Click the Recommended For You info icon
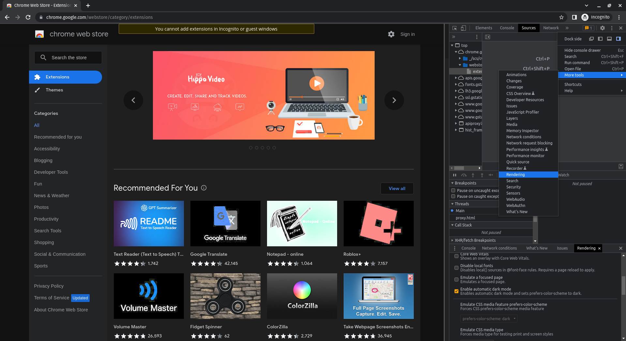Screen dimensions: 626x341 [x=204, y=188]
